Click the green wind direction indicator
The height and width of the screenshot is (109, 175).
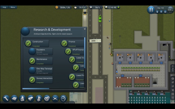pos(118,7)
